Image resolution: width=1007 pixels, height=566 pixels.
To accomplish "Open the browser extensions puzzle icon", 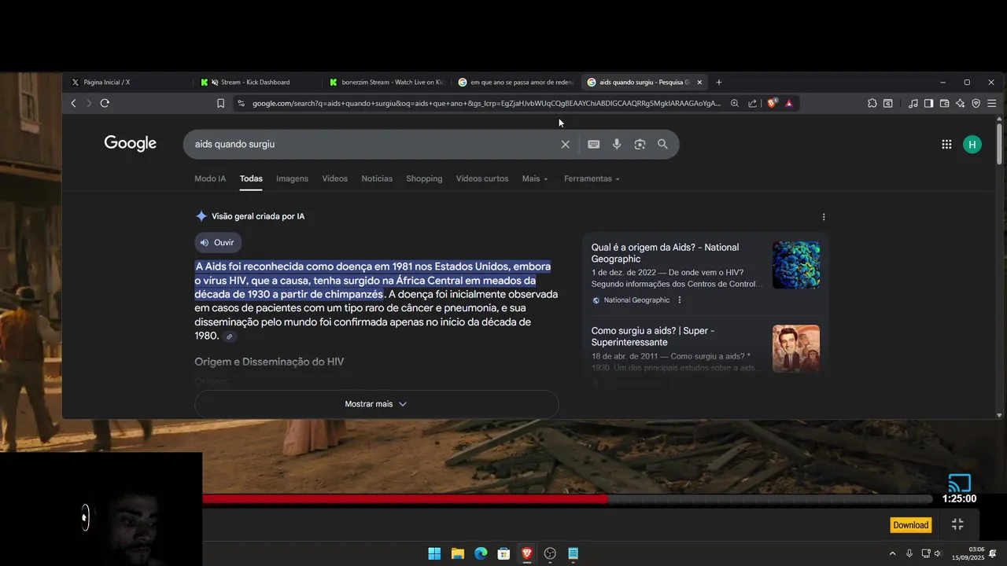I will pyautogui.click(x=872, y=103).
